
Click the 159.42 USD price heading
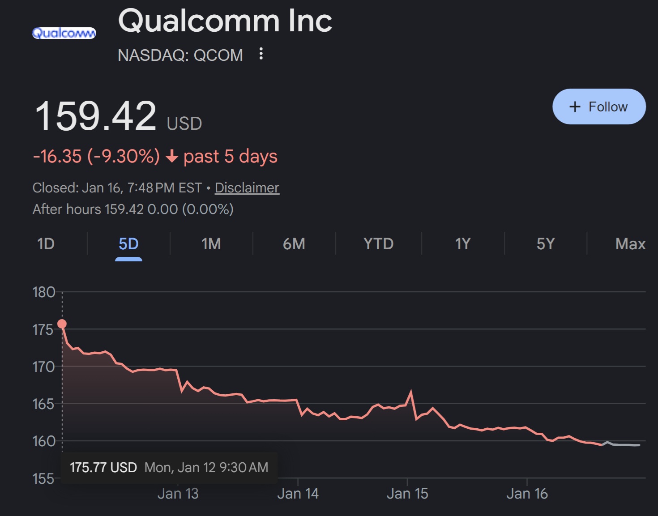(96, 116)
